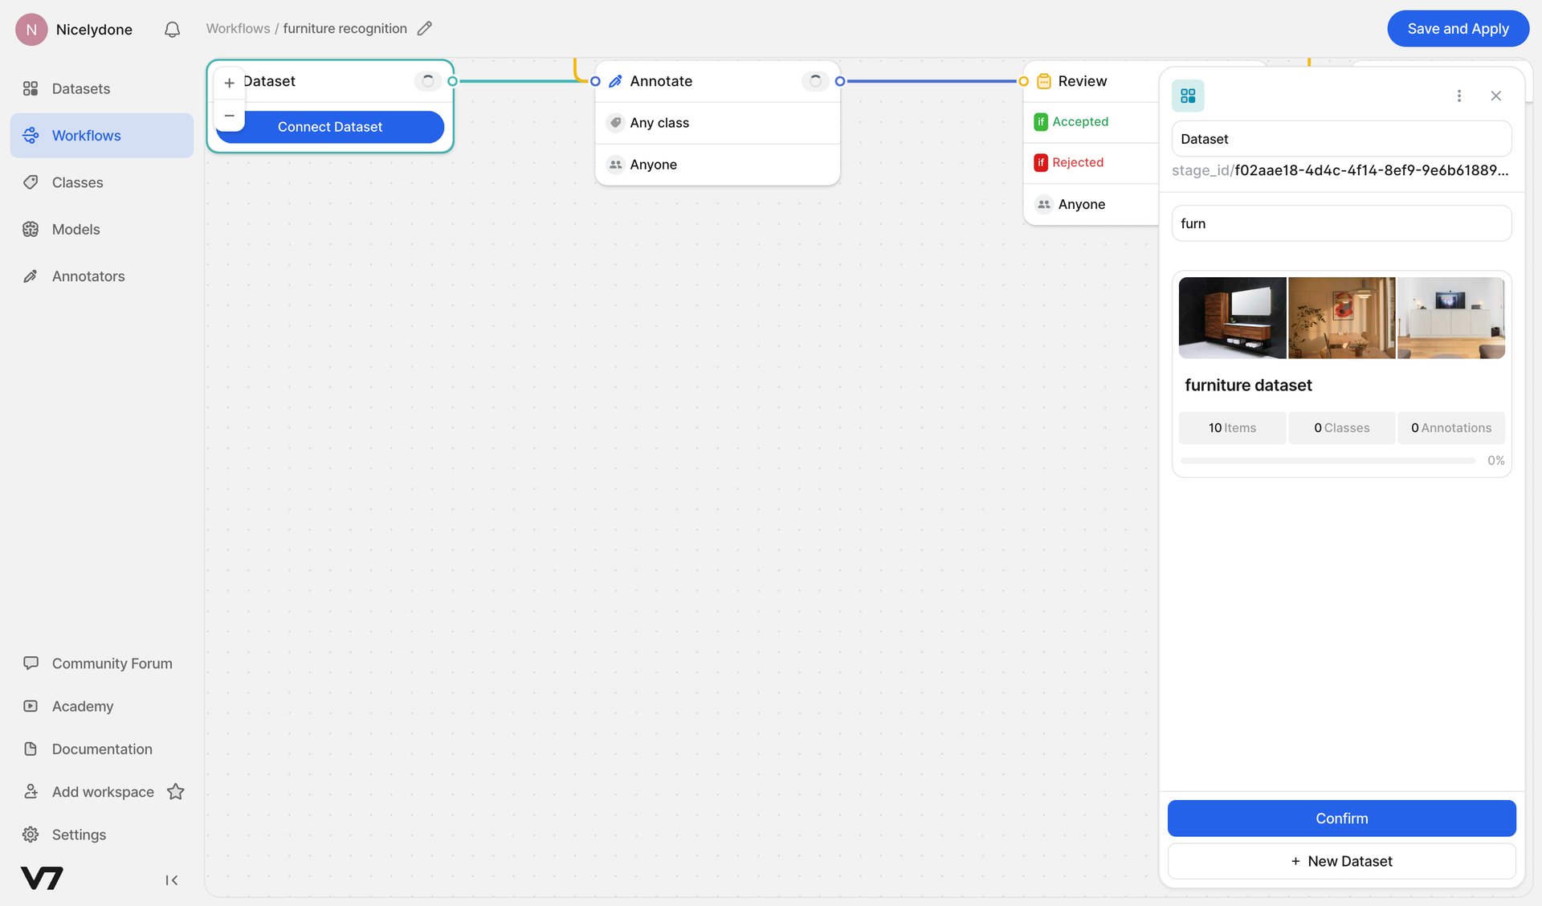Open the three-dot menu in the Dataset panel

[1460, 95]
